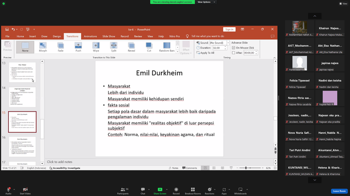Open the Nitro Pro tab
Viewport: 350px width, 196px height.
174,36
